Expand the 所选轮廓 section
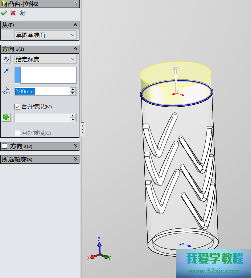Image resolution: width=251 pixels, height=278 pixels. pos(75,159)
